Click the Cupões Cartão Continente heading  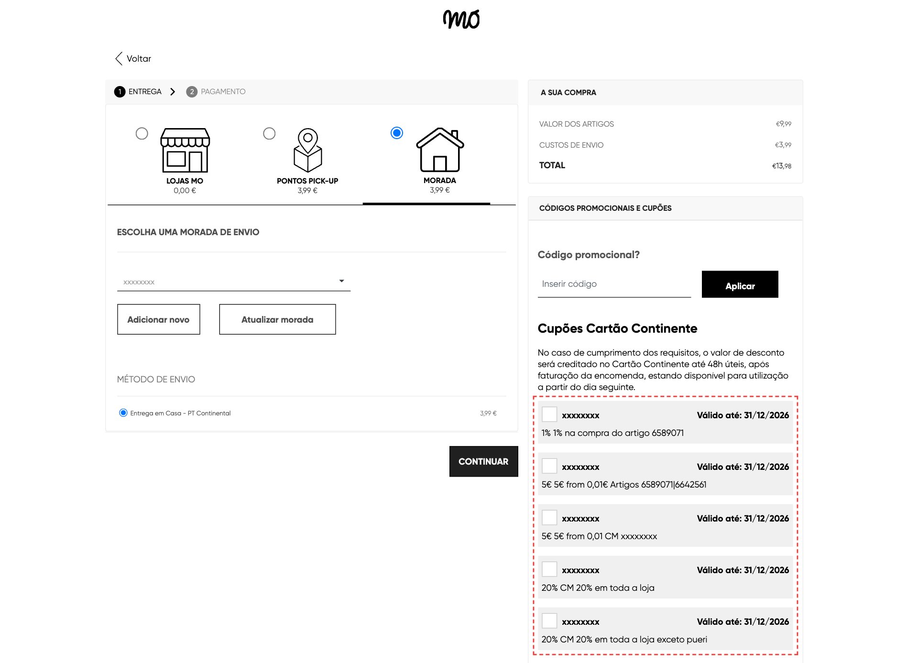tap(617, 328)
